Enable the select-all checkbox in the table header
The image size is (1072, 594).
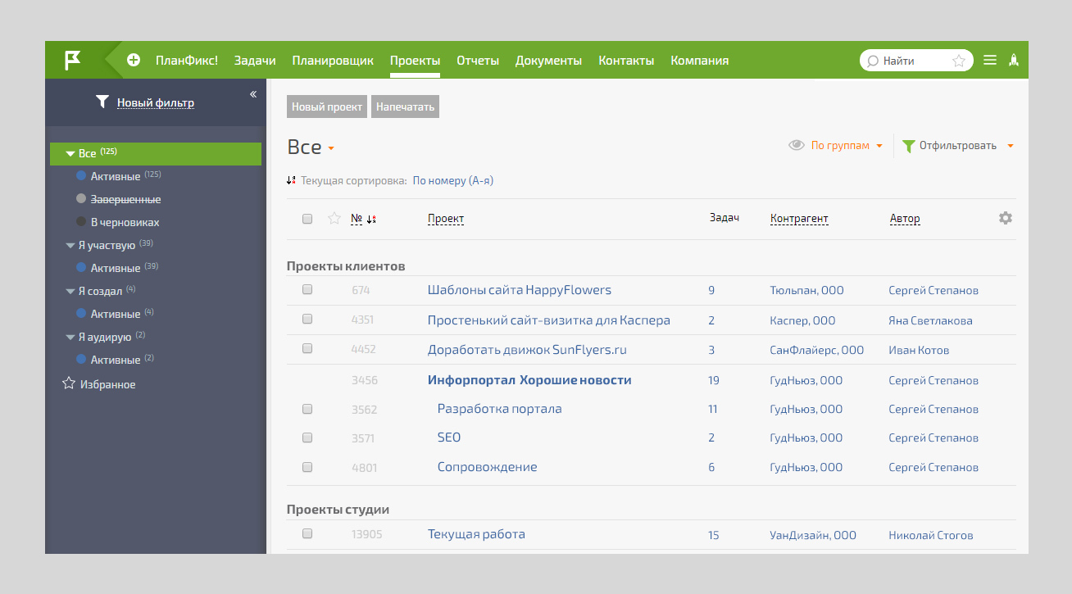click(307, 219)
